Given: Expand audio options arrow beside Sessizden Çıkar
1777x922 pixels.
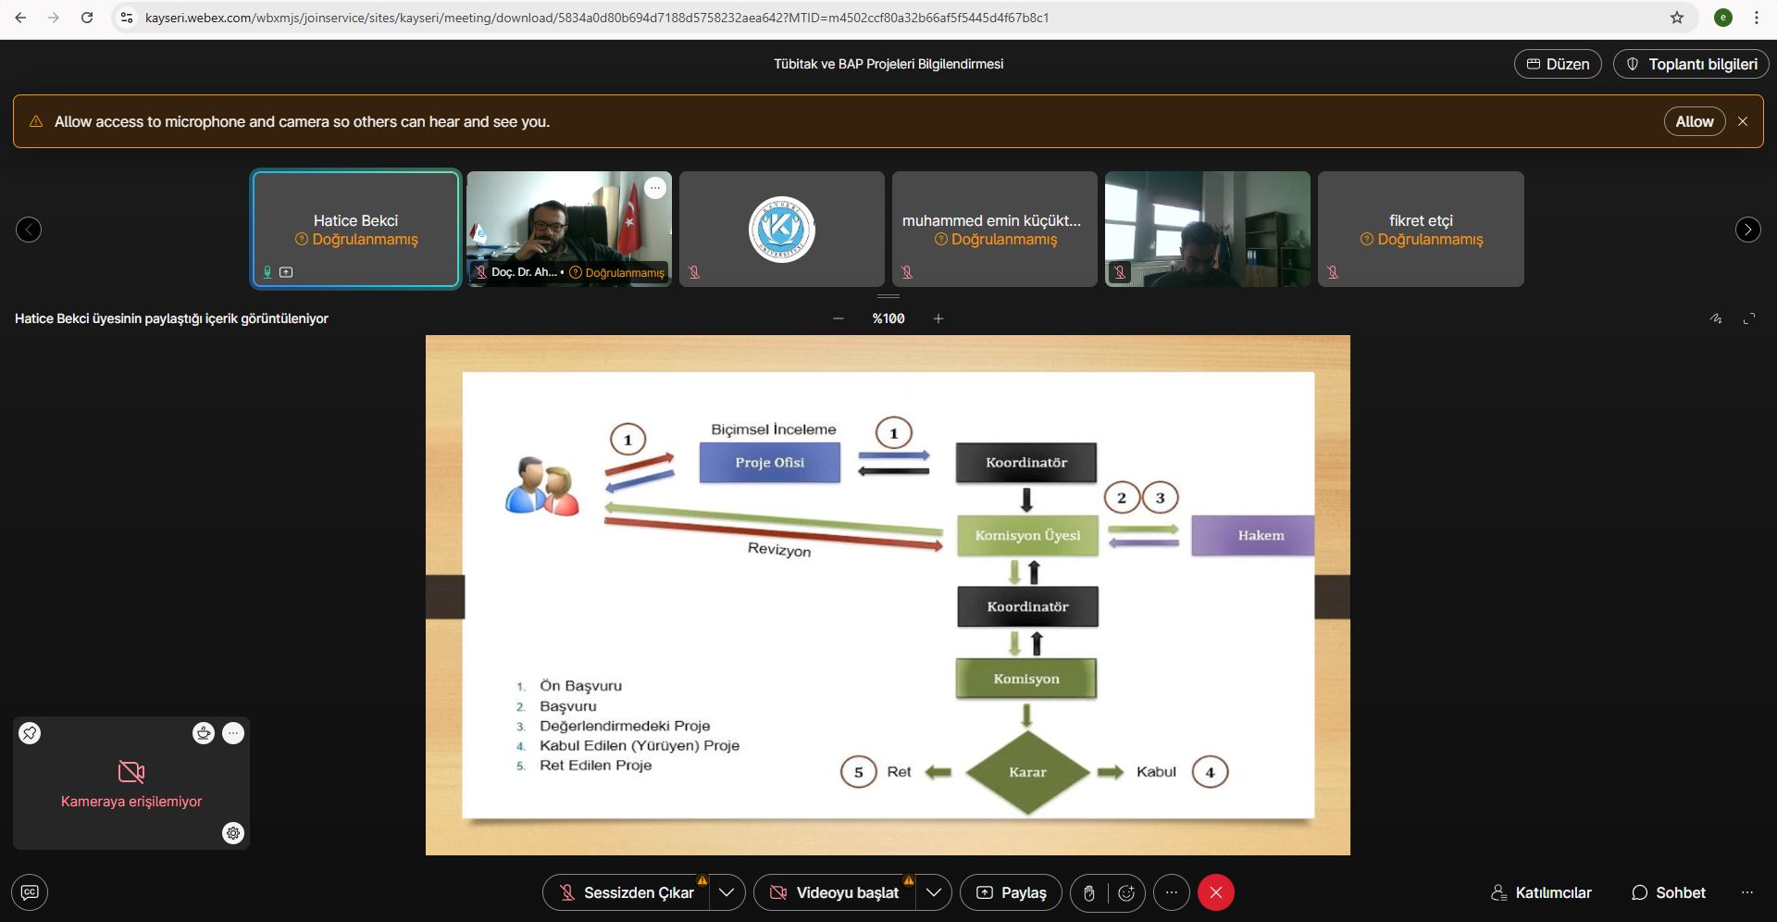Looking at the screenshot, I should coord(727,892).
